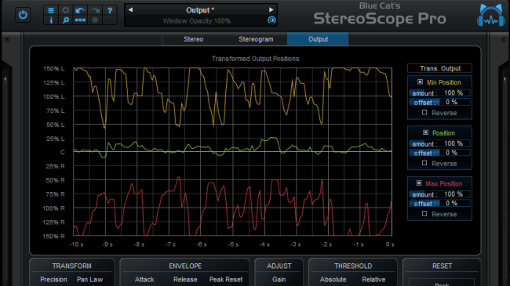The image size is (510, 286).
Task: Click the window opacity knob icon
Action: 271,20
